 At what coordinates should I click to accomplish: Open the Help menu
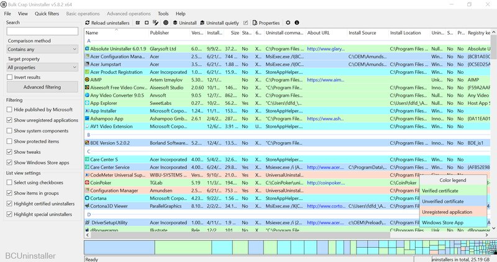click(x=181, y=14)
